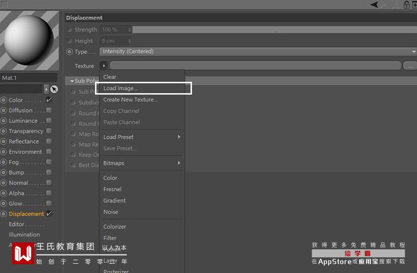Open the Displacement channel label
The width and height of the screenshot is (417, 273).
[x=26, y=214]
